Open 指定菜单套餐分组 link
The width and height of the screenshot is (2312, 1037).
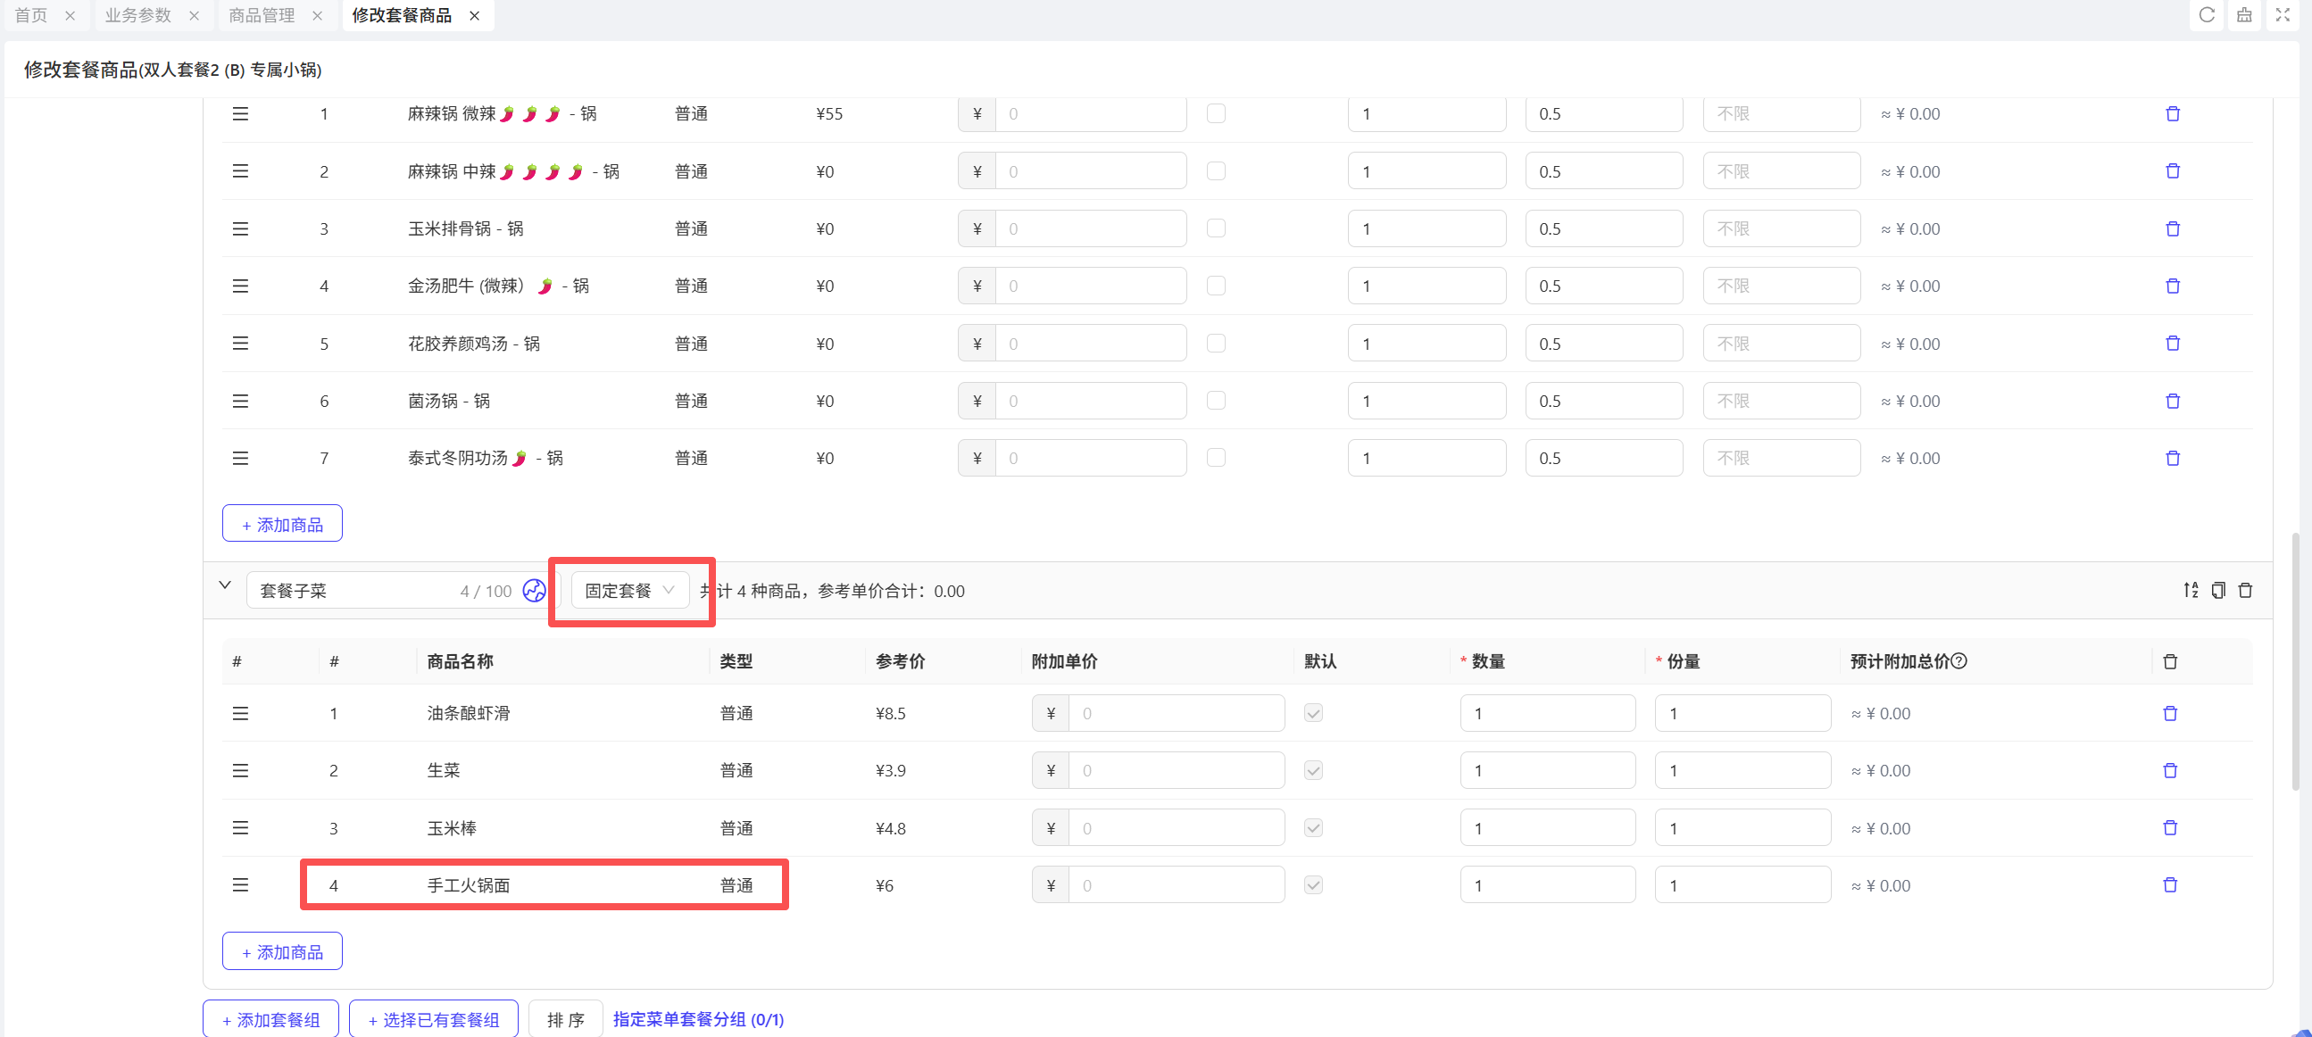697,1019
